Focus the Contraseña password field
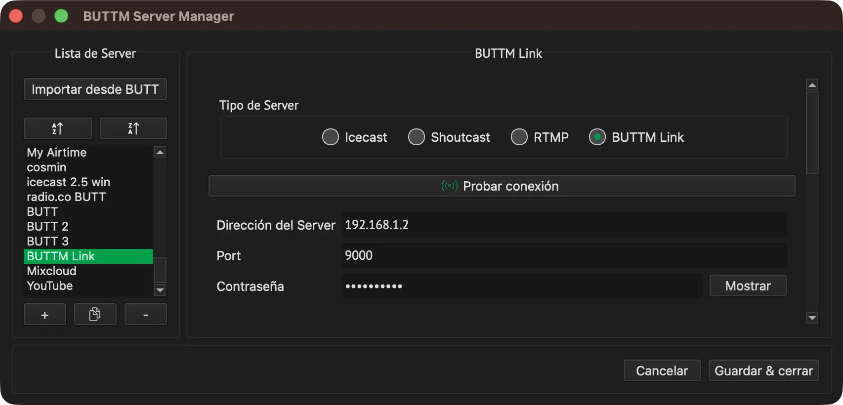This screenshot has width=843, height=405. (522, 286)
